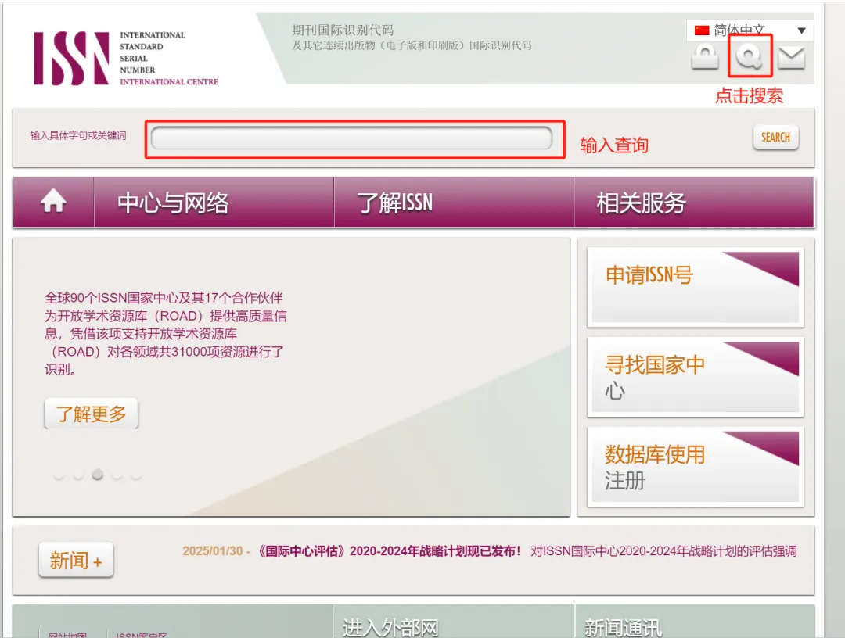Click the magnifying glass search icon
Screen dimensions: 845x638
click(750, 56)
